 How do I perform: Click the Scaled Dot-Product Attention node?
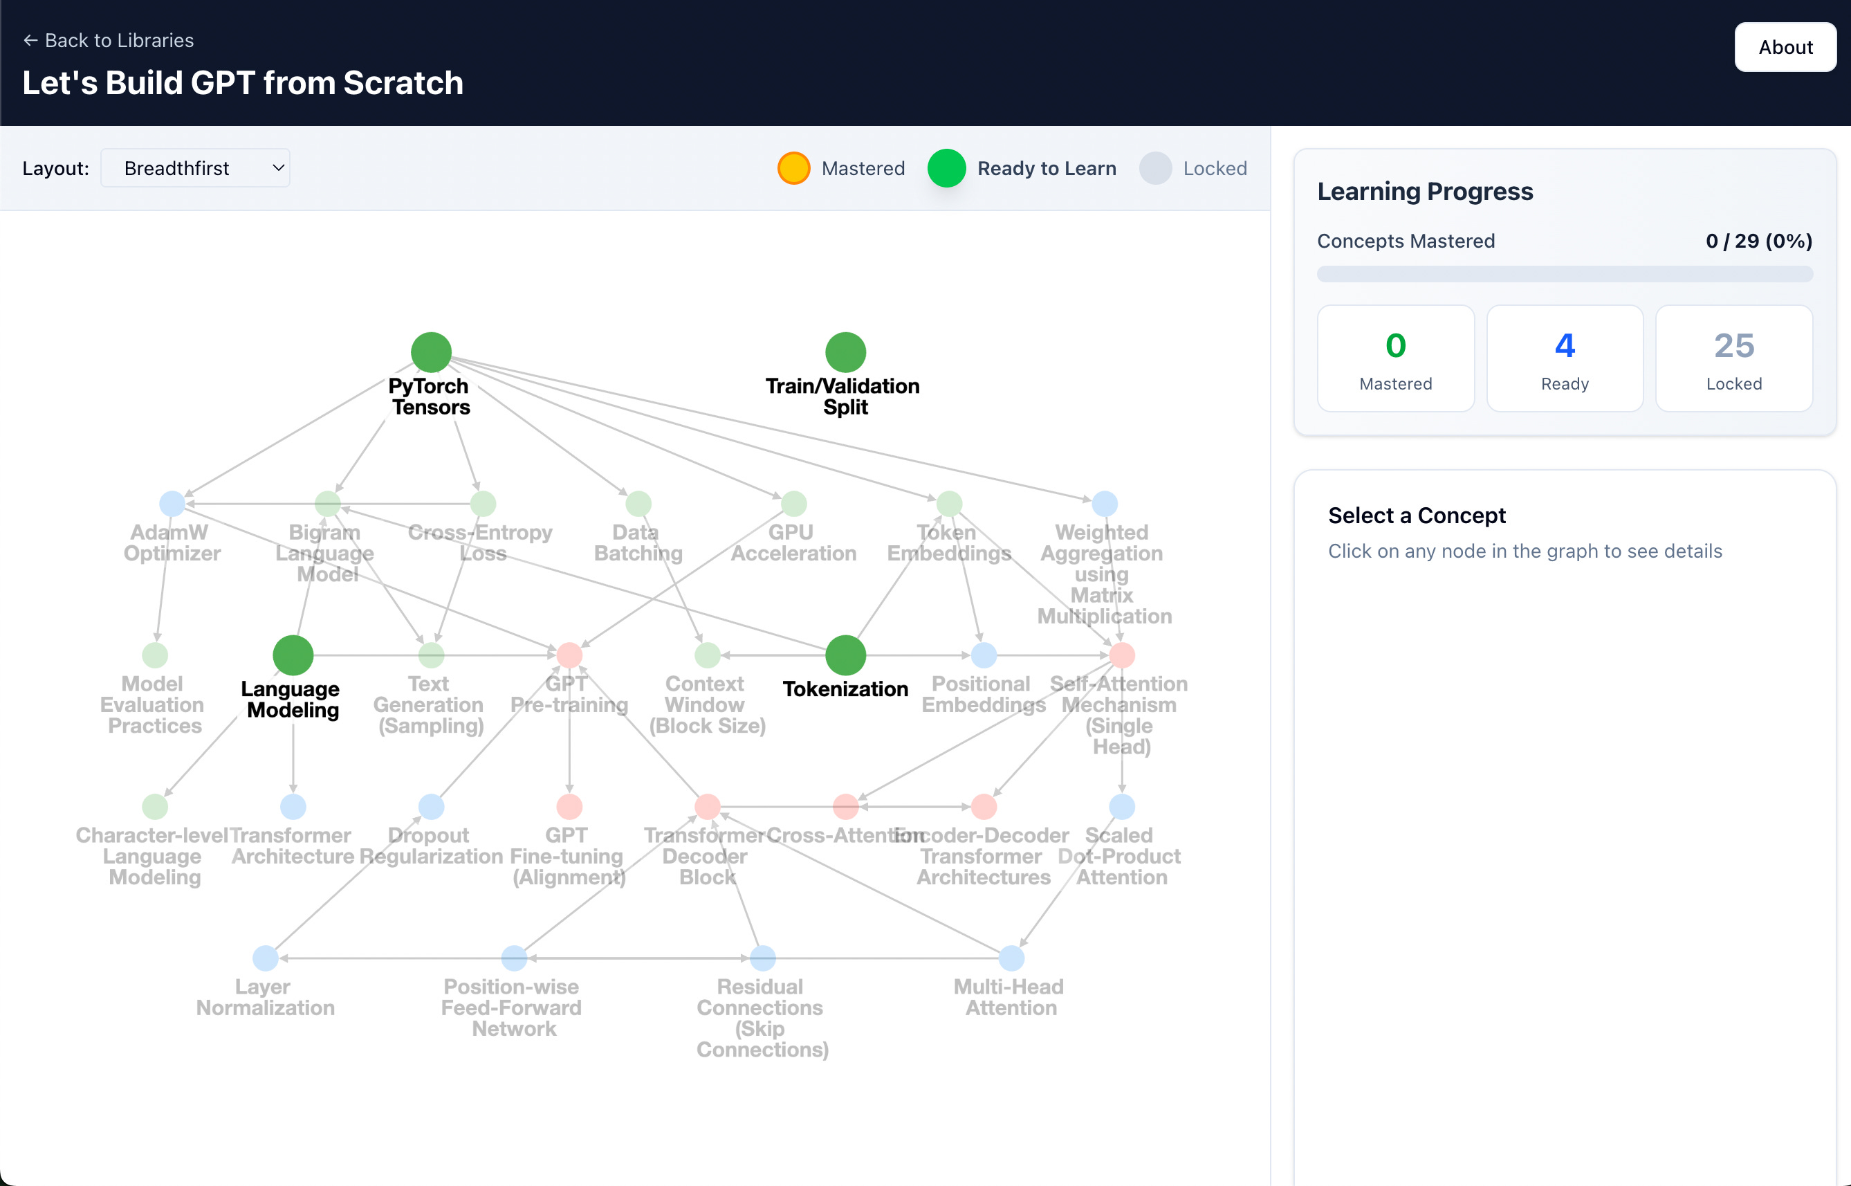1121,806
